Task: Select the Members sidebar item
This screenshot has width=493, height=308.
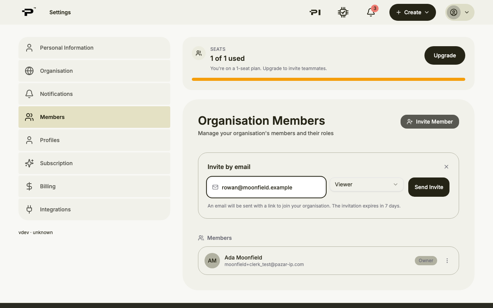Action: click(94, 117)
